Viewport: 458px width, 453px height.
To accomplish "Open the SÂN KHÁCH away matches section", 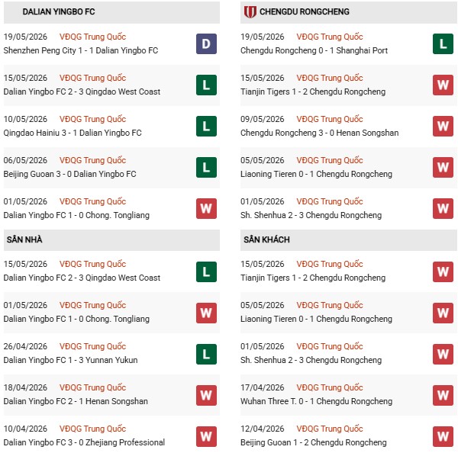I will 266,239.
